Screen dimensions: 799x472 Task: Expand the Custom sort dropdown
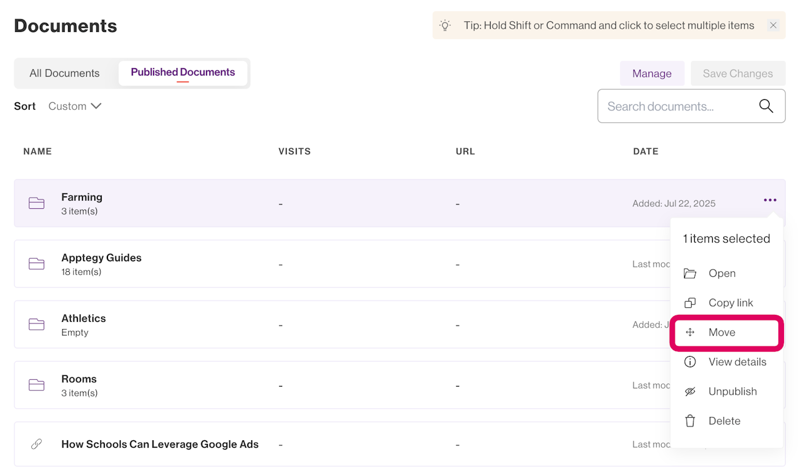[75, 106]
